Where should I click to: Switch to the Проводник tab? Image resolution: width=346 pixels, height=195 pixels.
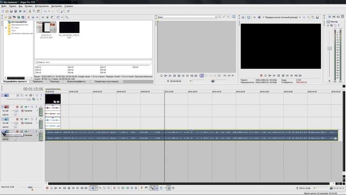pos(38,82)
